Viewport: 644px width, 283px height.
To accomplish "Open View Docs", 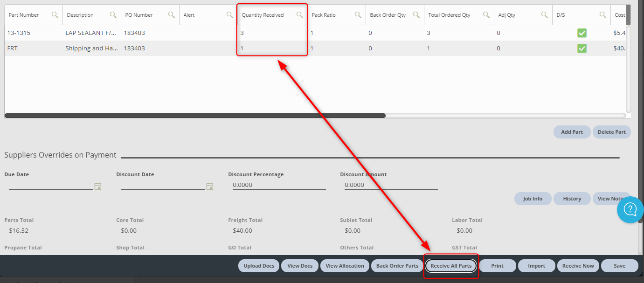I will pos(300,266).
